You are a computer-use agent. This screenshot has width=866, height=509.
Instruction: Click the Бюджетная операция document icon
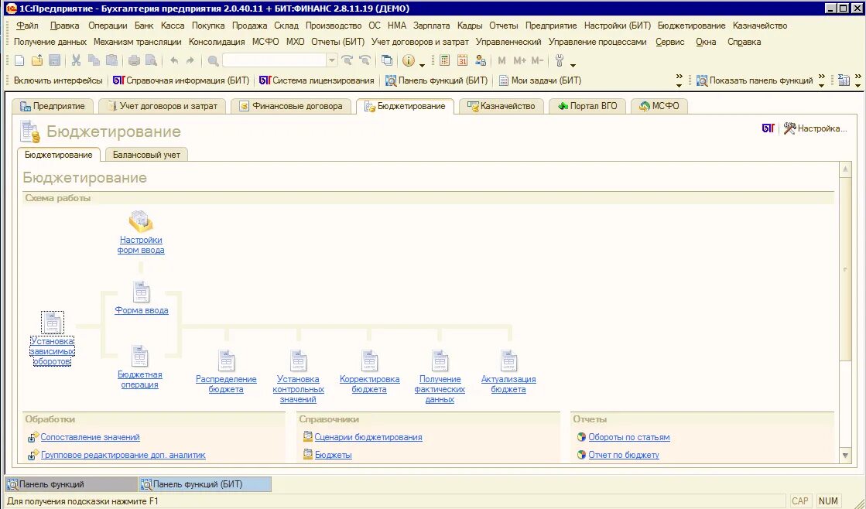click(x=140, y=356)
